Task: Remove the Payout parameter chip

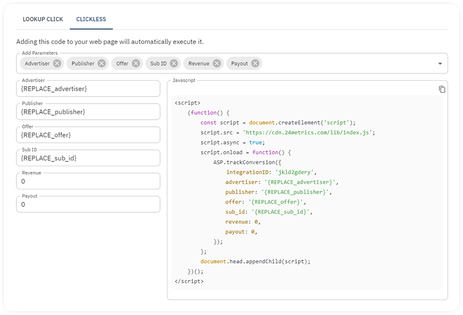Action: (255, 63)
